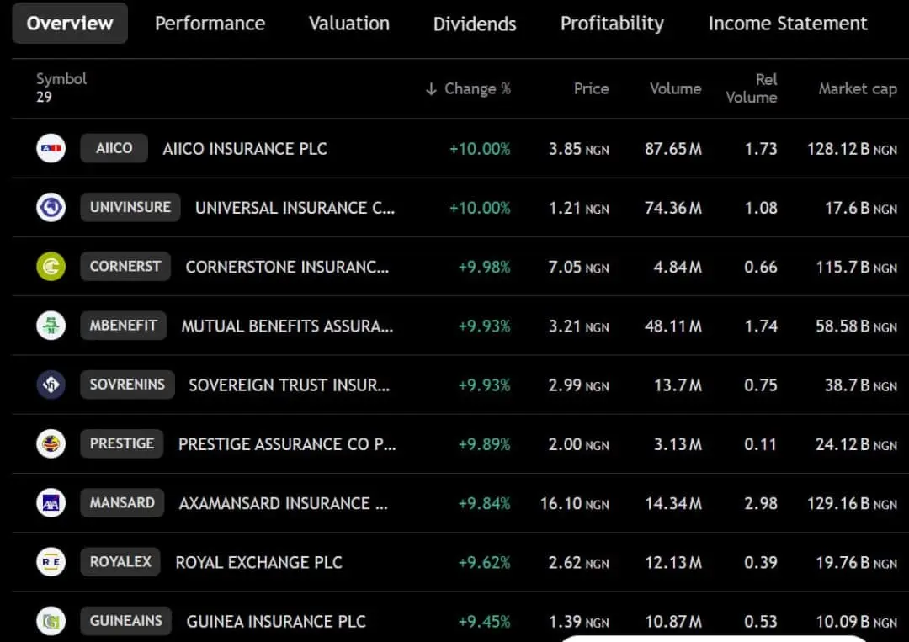Click the CORNERSTONE INSURANC... company name
Image resolution: width=909 pixels, height=642 pixels.
(x=287, y=267)
